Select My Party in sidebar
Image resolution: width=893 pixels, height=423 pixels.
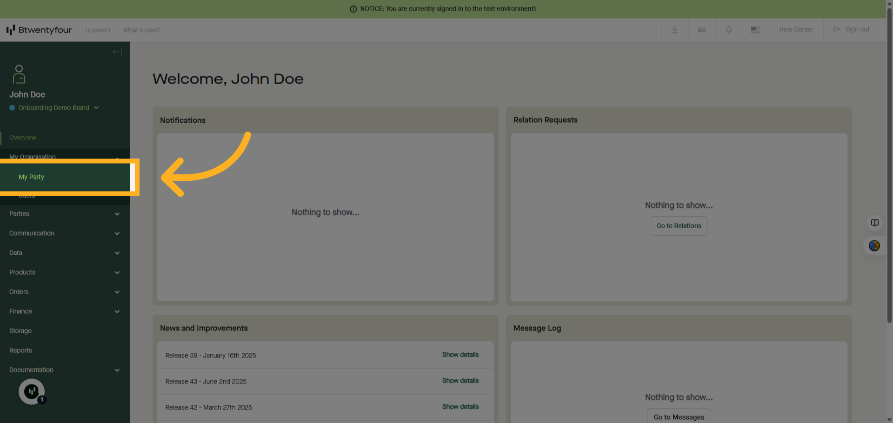tap(32, 177)
